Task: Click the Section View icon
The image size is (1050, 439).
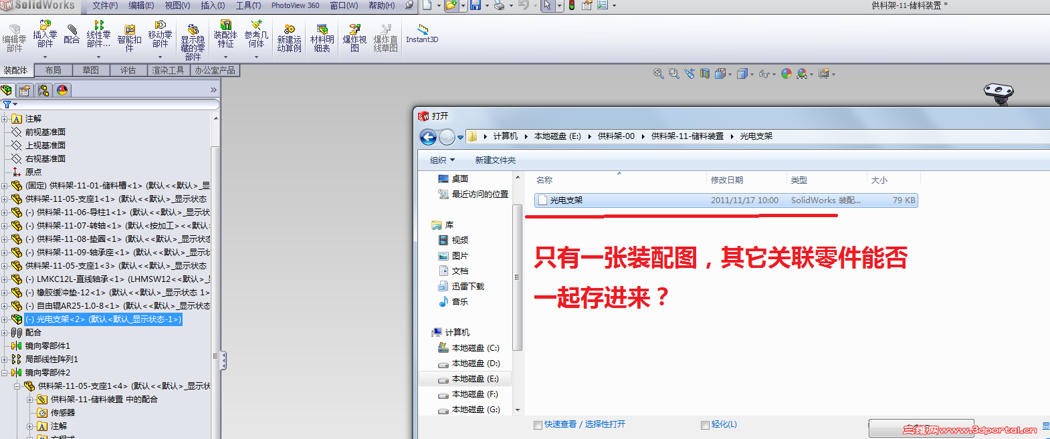Action: 705,74
